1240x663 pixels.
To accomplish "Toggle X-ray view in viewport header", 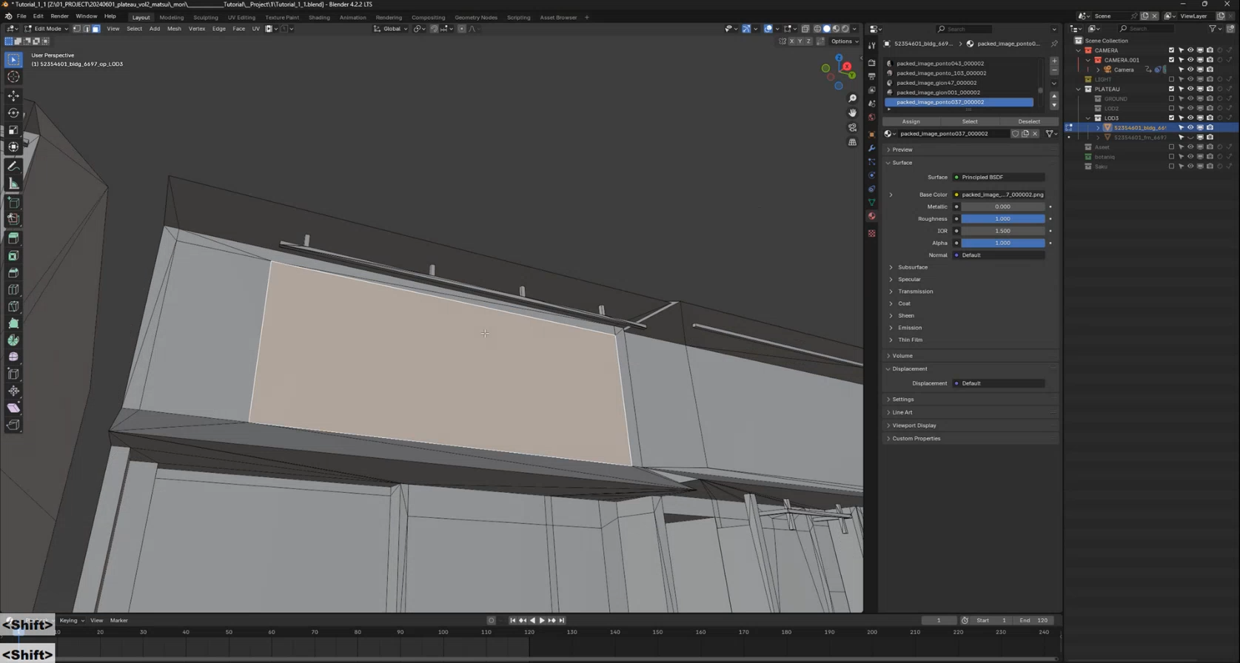I will pyautogui.click(x=805, y=29).
